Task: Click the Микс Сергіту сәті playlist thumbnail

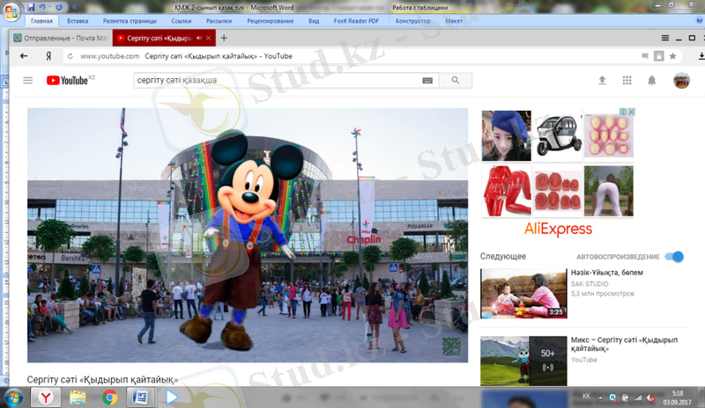Action: point(523,361)
